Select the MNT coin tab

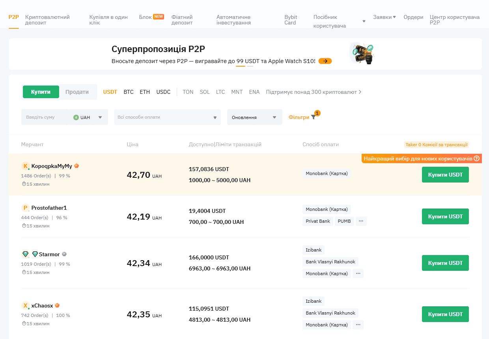tap(237, 92)
